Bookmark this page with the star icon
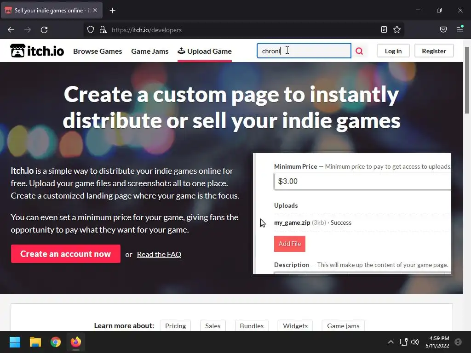The width and height of the screenshot is (471, 353). click(397, 29)
